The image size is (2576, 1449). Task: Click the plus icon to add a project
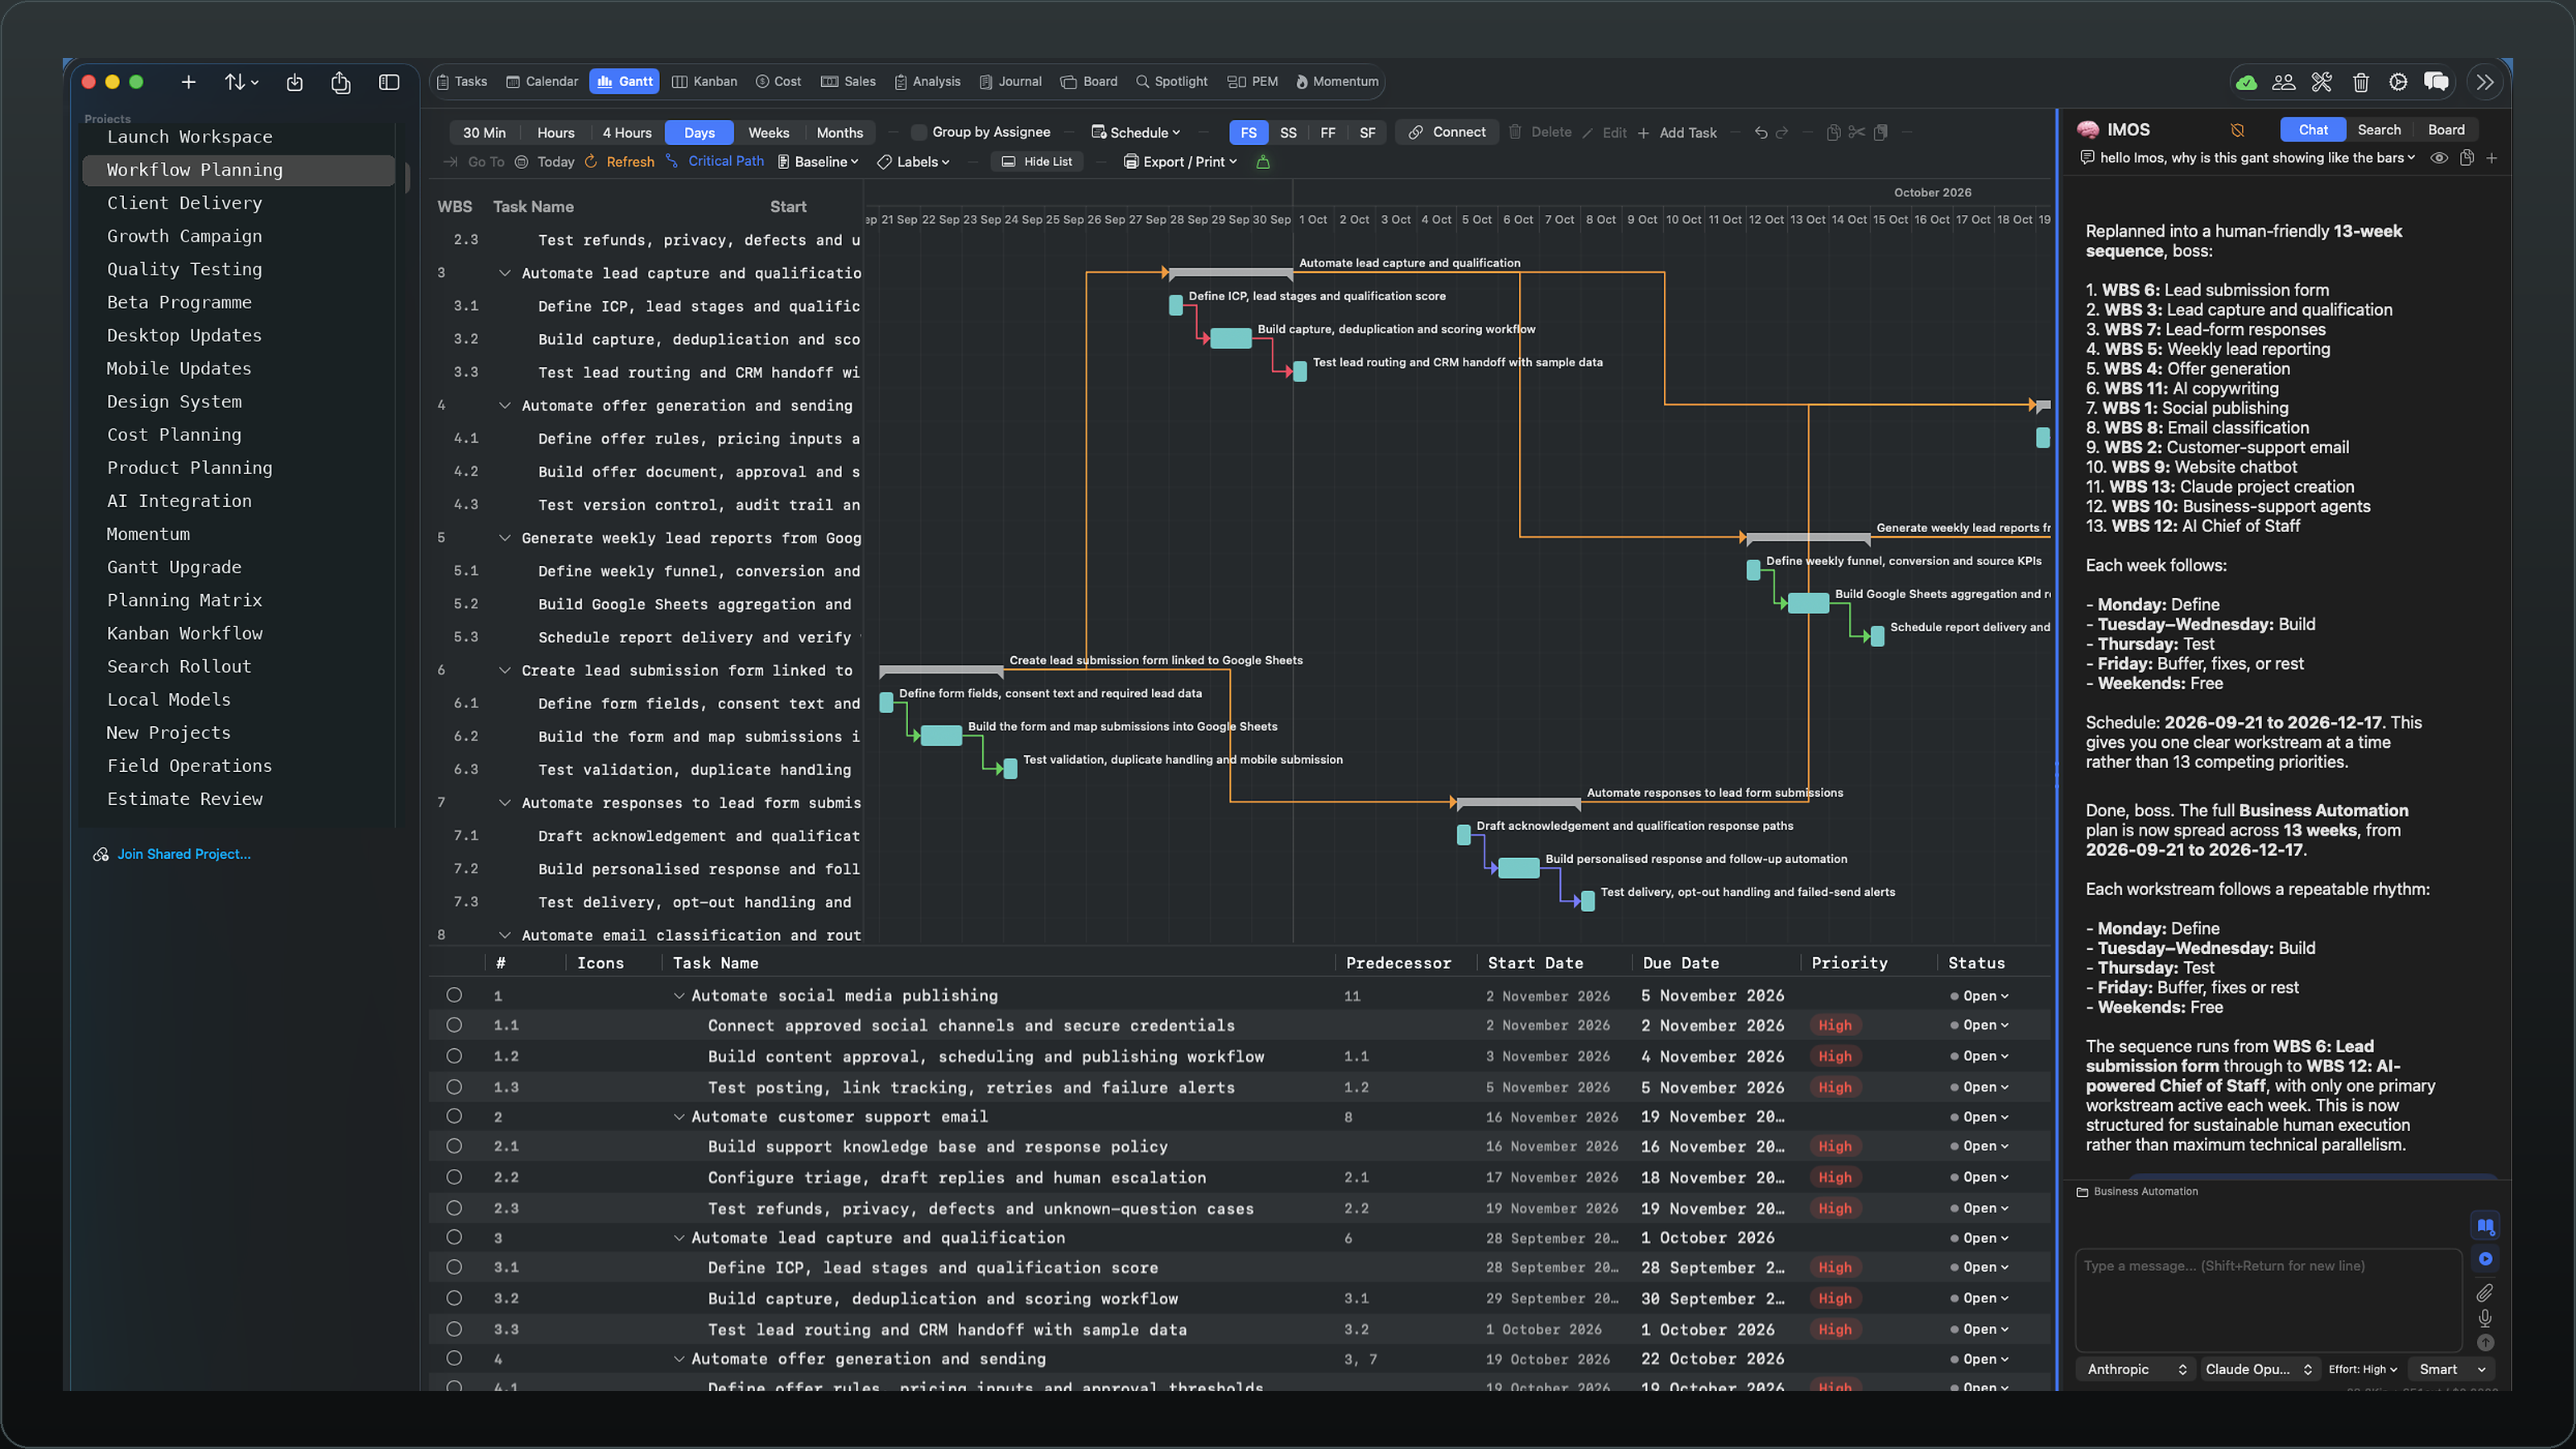pos(188,82)
